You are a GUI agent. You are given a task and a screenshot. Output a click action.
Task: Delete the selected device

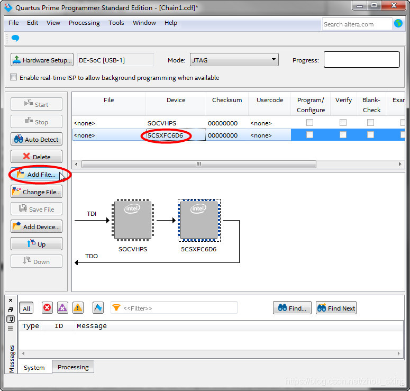tap(37, 157)
